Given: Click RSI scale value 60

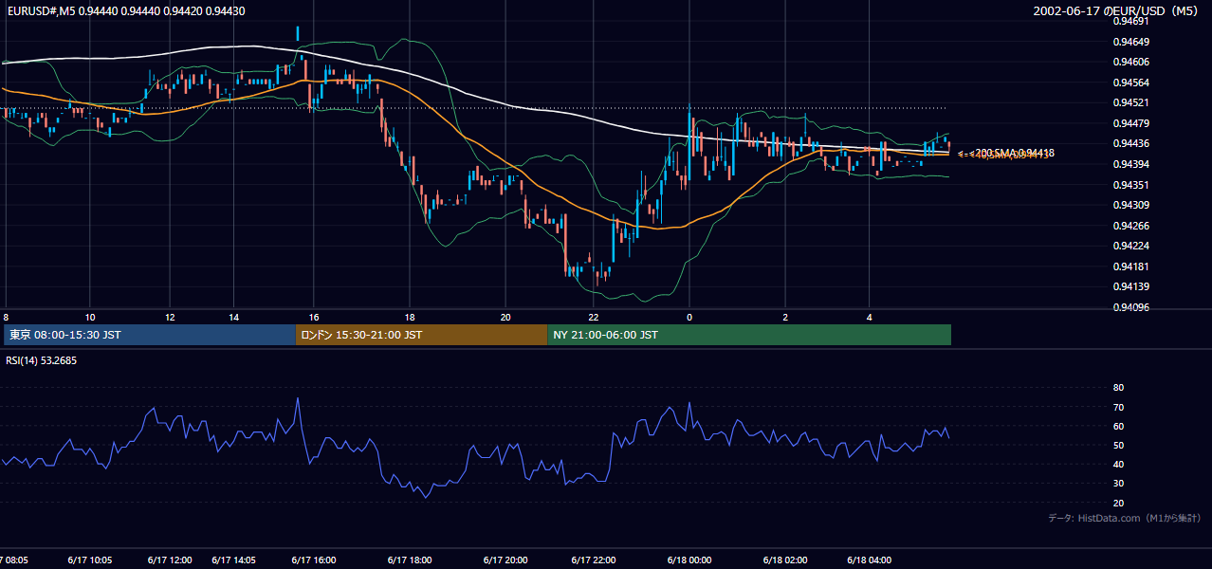Looking at the screenshot, I should (1118, 426).
